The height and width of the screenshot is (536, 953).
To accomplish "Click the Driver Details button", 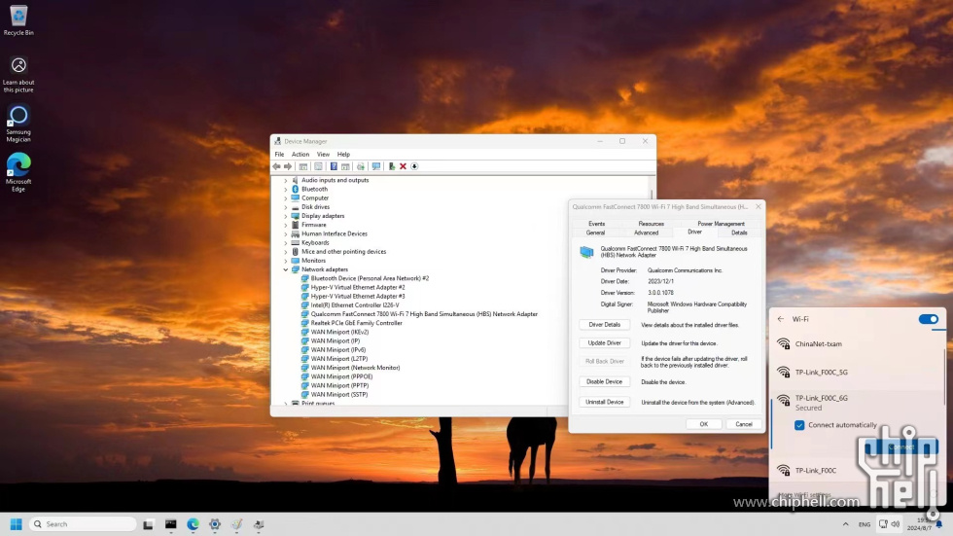I will pyautogui.click(x=604, y=325).
